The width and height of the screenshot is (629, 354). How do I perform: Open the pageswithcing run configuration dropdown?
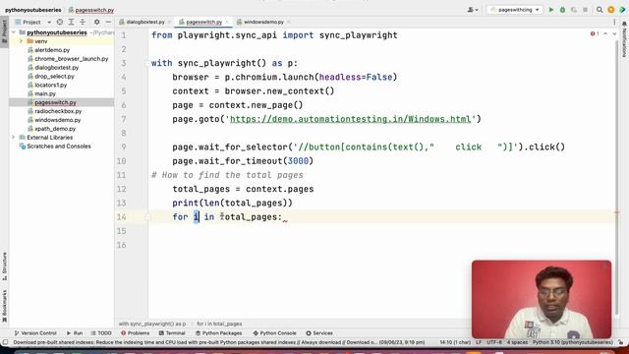[515, 10]
